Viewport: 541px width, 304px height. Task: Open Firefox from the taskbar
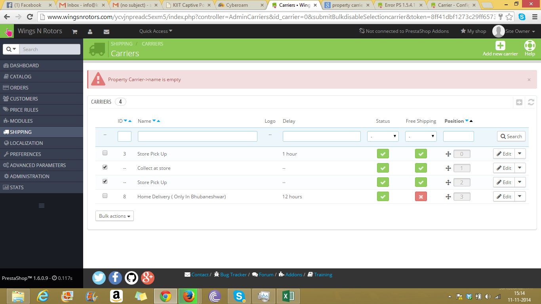pos(189,296)
